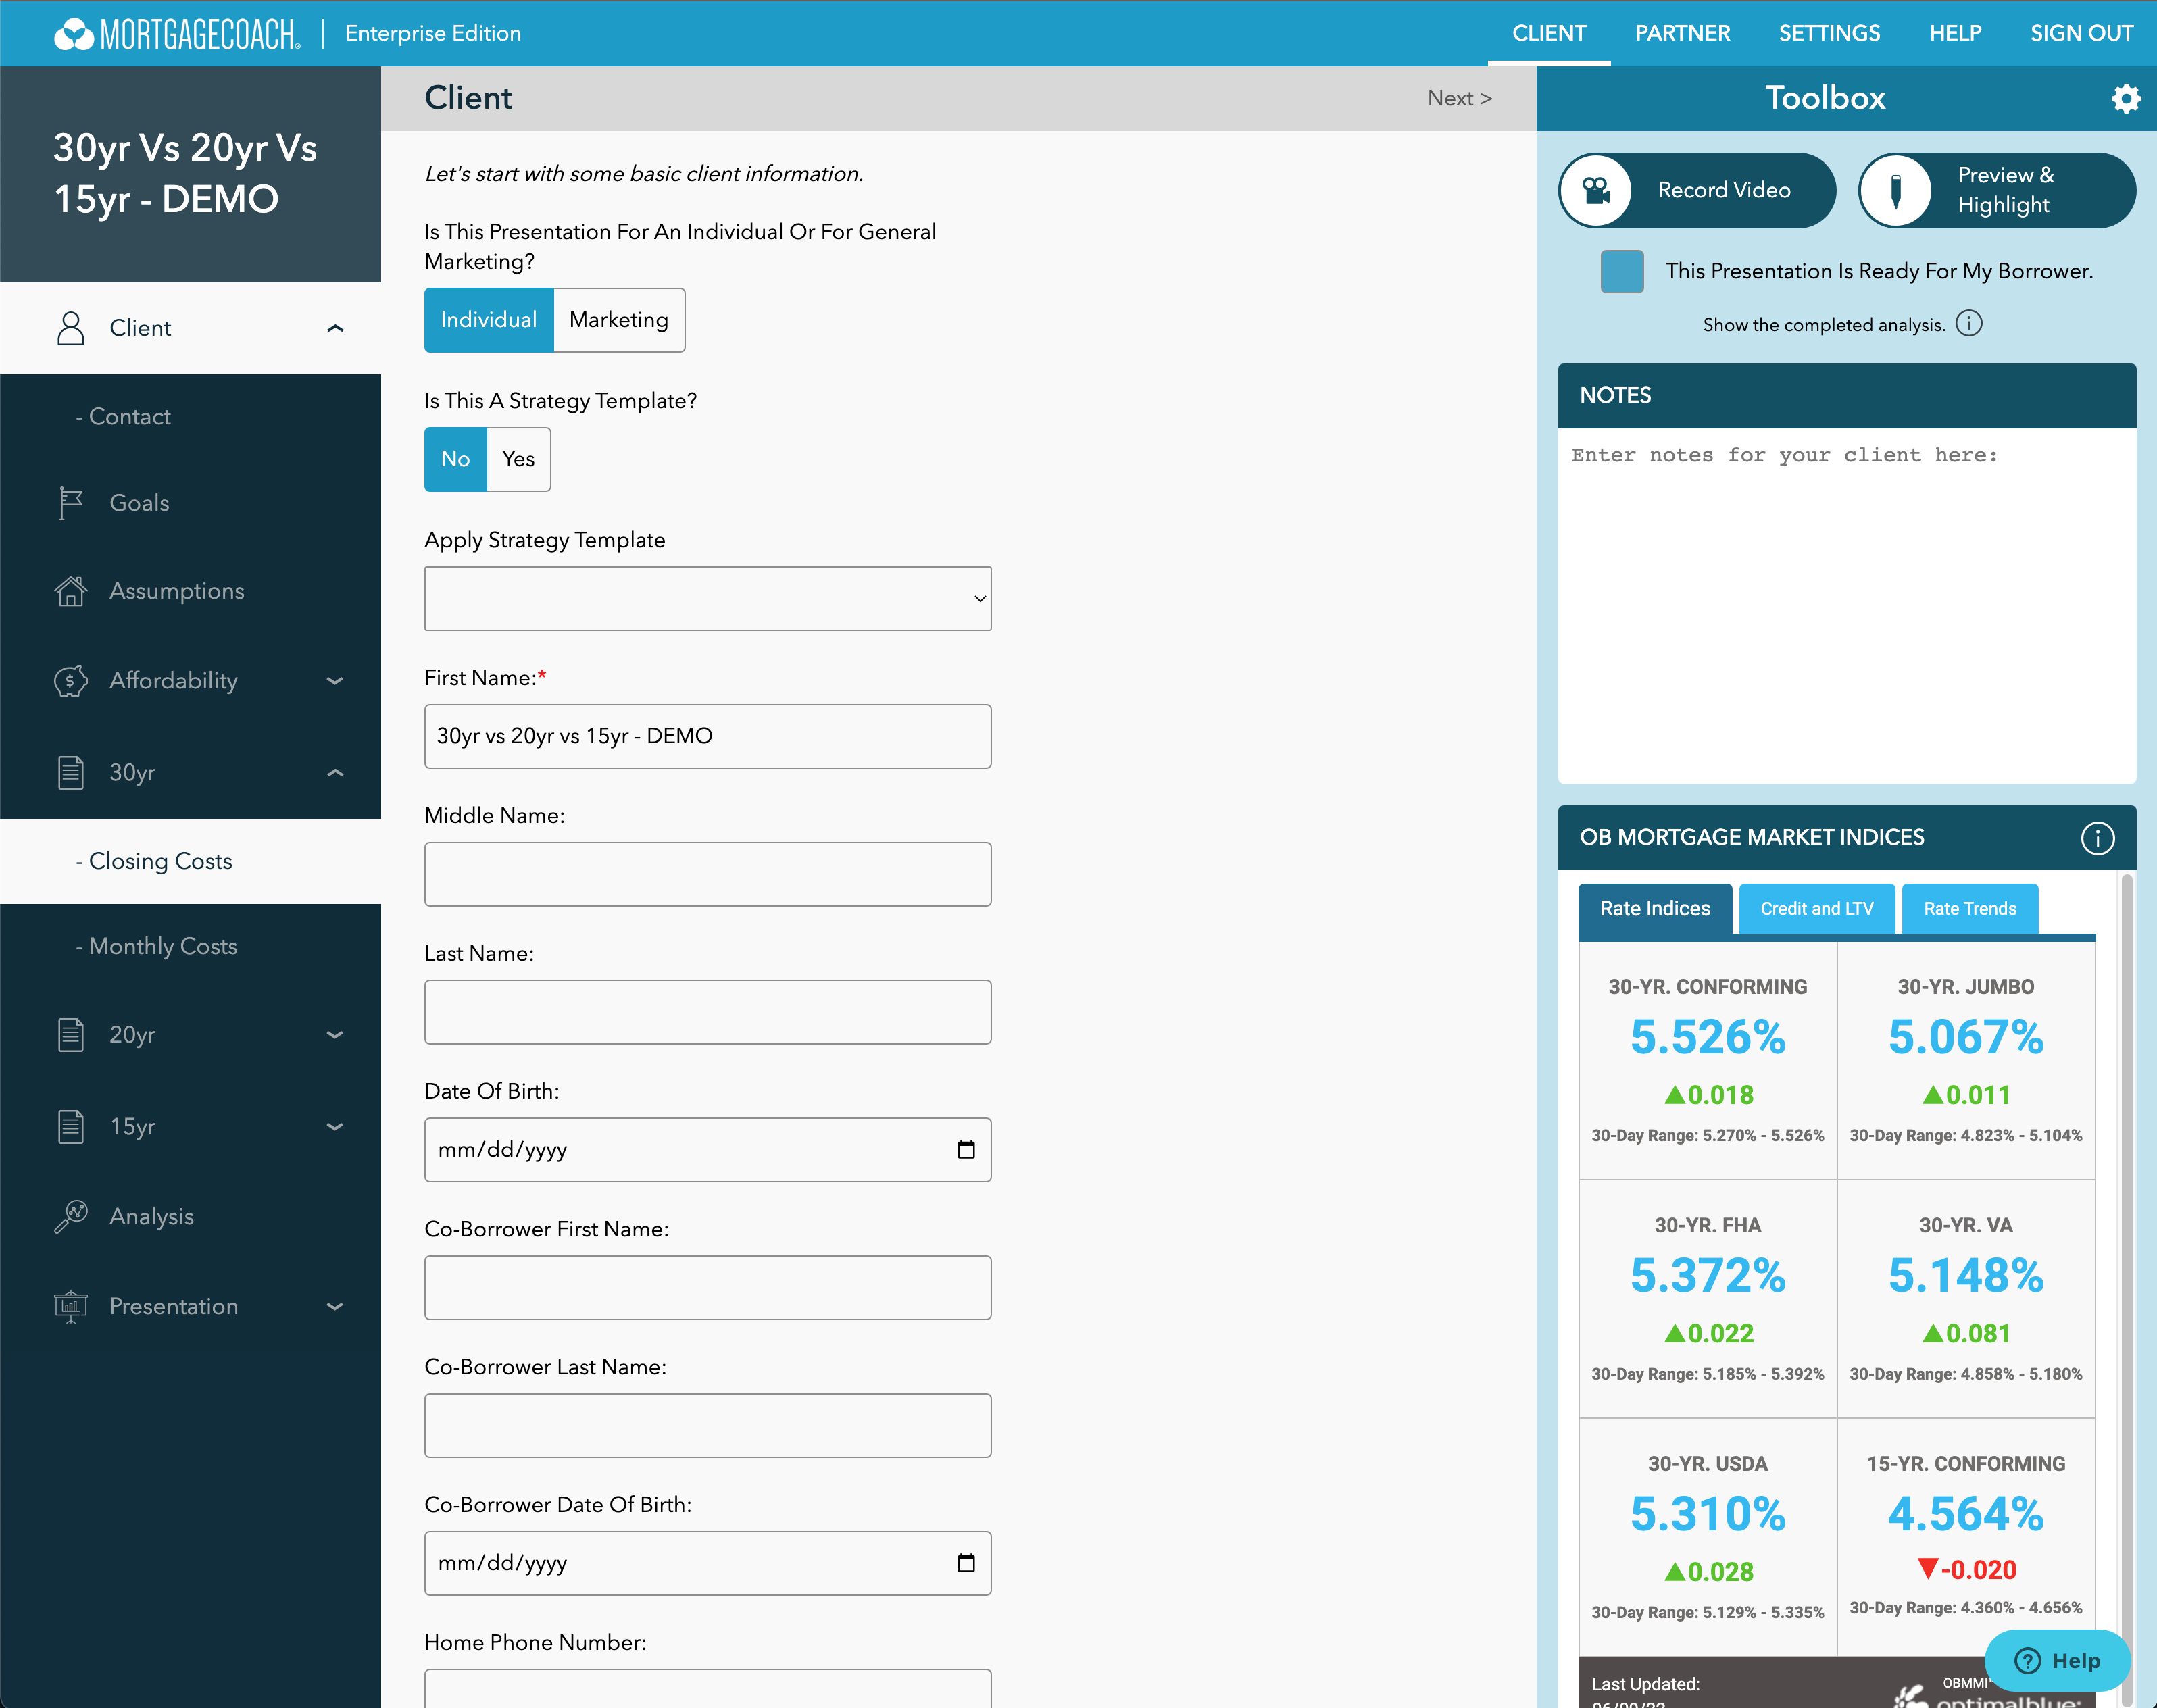2157x1708 pixels.
Task: Click the Affordability piggy bank icon
Action: point(71,681)
